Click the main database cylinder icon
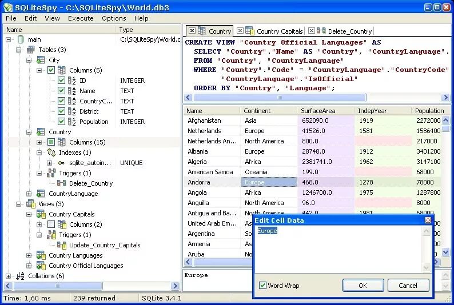This screenshot has height=305, width=454. (21, 39)
